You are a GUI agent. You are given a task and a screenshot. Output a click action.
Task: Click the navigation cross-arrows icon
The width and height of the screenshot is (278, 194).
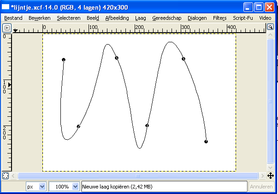(x=271, y=176)
